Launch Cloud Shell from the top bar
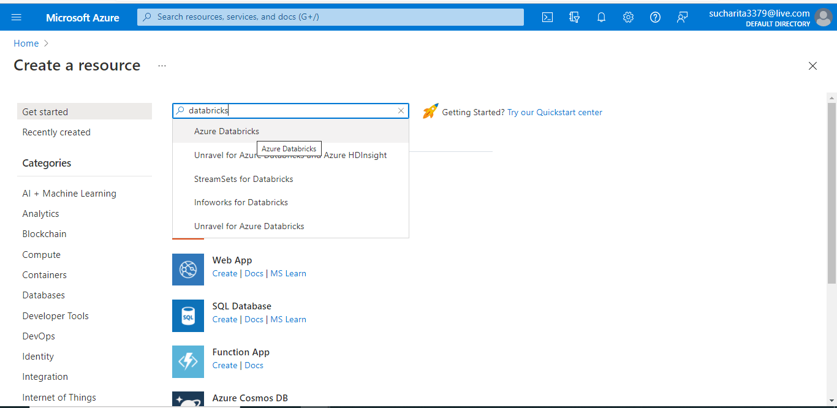Viewport: 837px width, 408px height. [547, 17]
